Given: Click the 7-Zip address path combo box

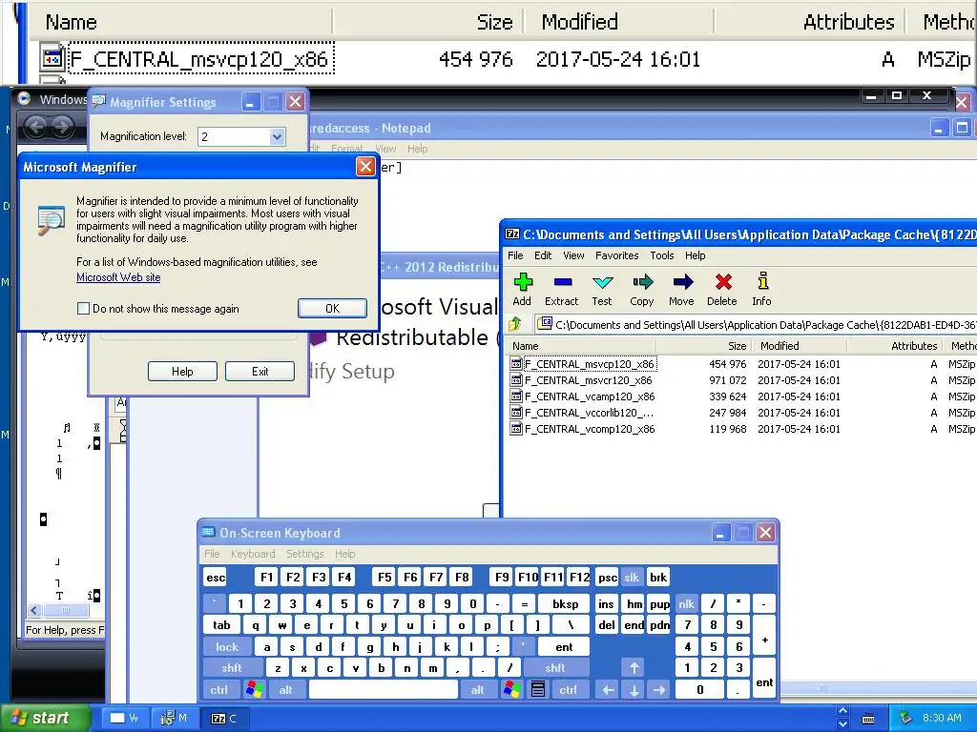Looking at the screenshot, I should click(x=754, y=324).
